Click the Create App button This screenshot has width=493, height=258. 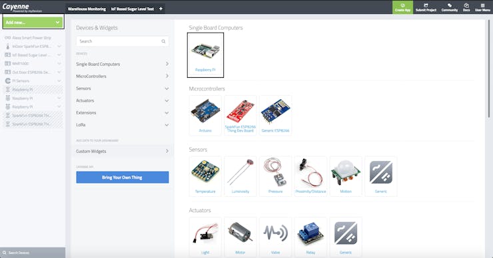402,7
